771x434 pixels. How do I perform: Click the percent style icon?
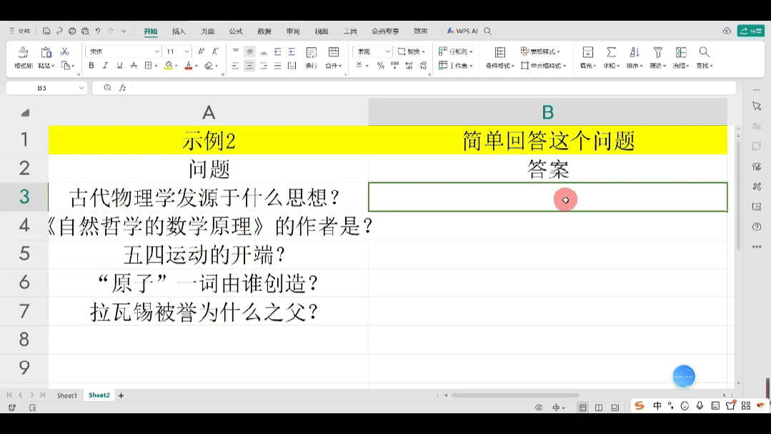point(381,66)
